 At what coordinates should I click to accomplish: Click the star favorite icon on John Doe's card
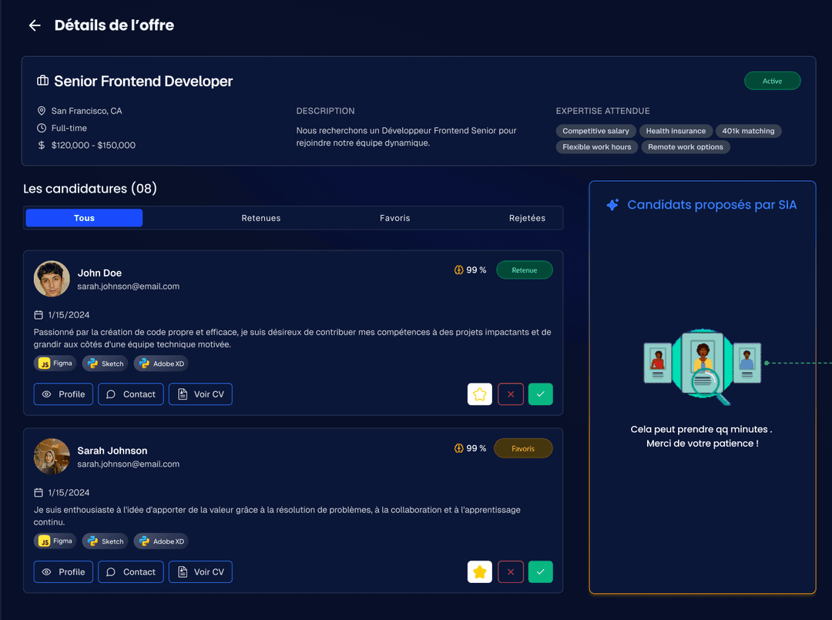(479, 394)
